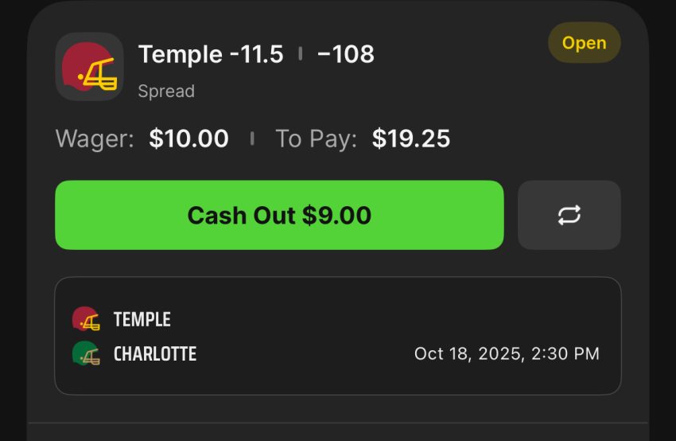Select the green Charlotte helmet icon
676x441 pixels.
(86, 353)
